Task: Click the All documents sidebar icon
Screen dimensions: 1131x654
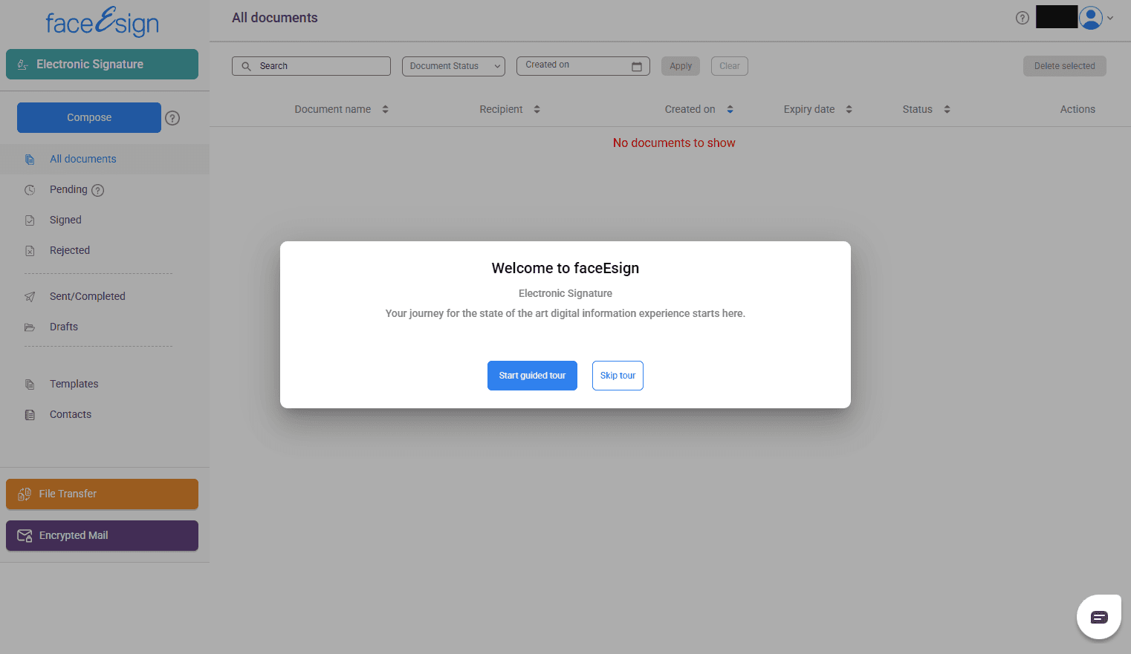Action: tap(30, 160)
